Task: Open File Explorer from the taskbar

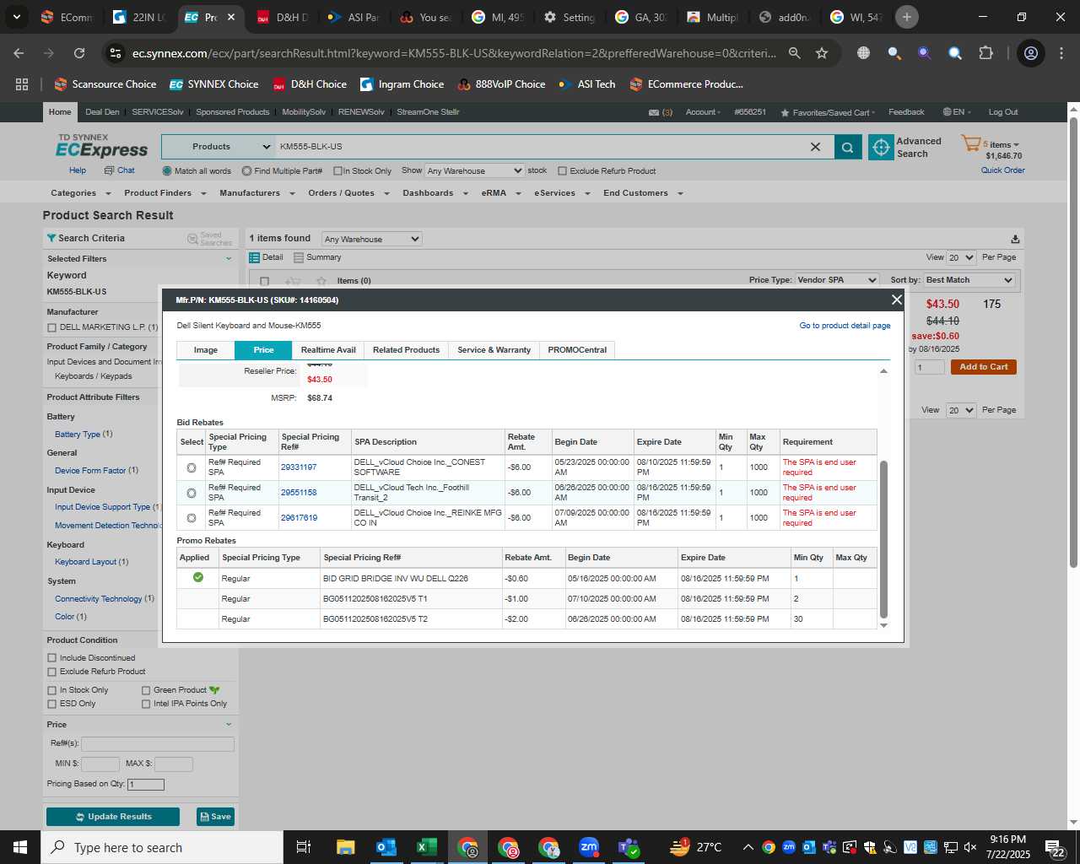Action: coord(345,847)
